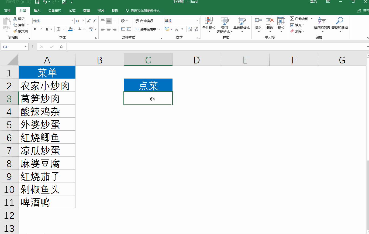
Task: Click the AutoSum (自动求和) sigma icon
Action: (292, 19)
